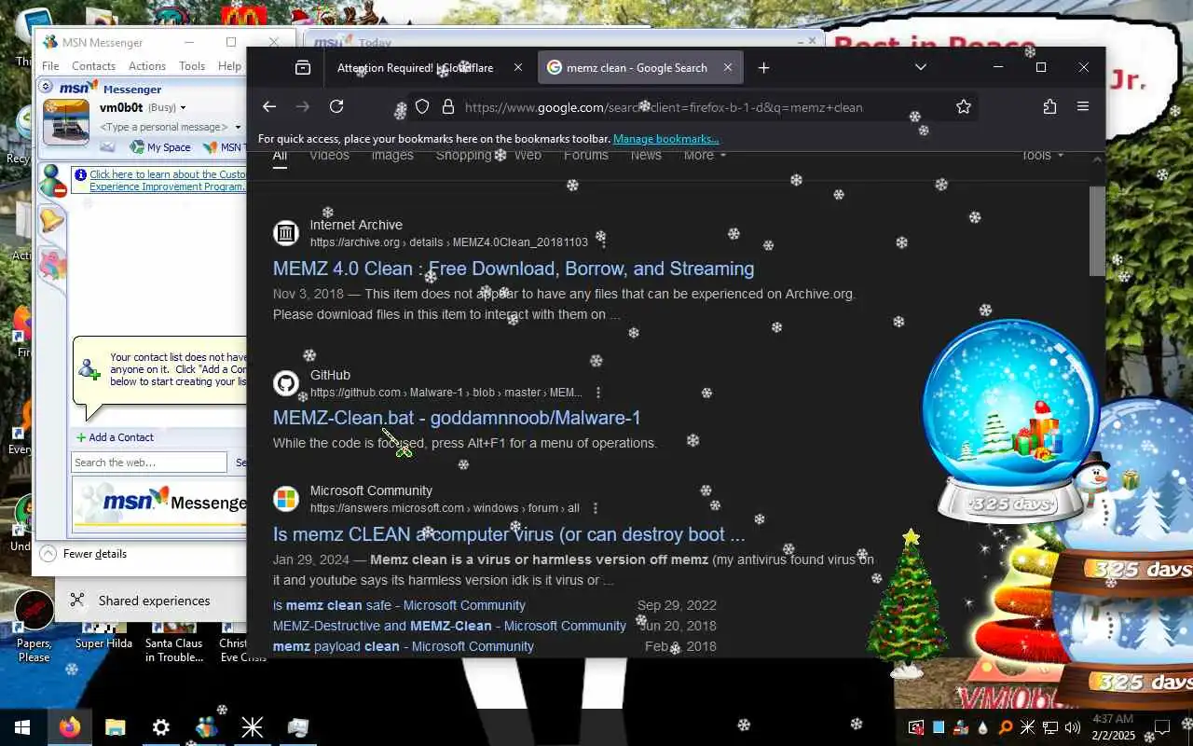This screenshot has height=746, width=1193.
Task: Click the Internet Archive site icon
Action: [x=286, y=233]
